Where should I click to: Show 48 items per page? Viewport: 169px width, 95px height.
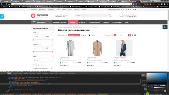pyautogui.click(x=118, y=35)
